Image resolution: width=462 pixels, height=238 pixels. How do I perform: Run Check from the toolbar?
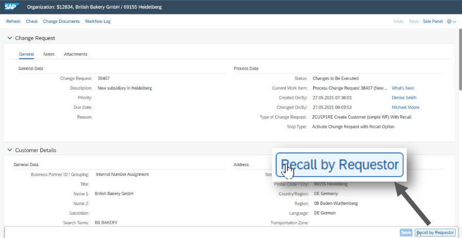tap(32, 21)
